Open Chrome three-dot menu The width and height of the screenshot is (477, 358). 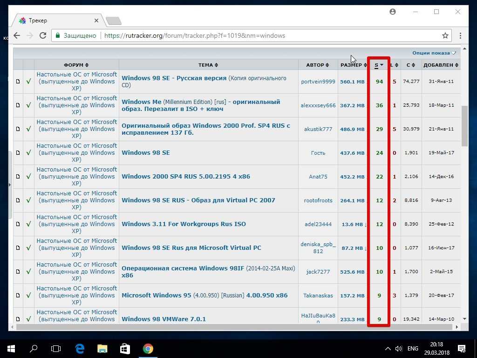click(x=460, y=35)
